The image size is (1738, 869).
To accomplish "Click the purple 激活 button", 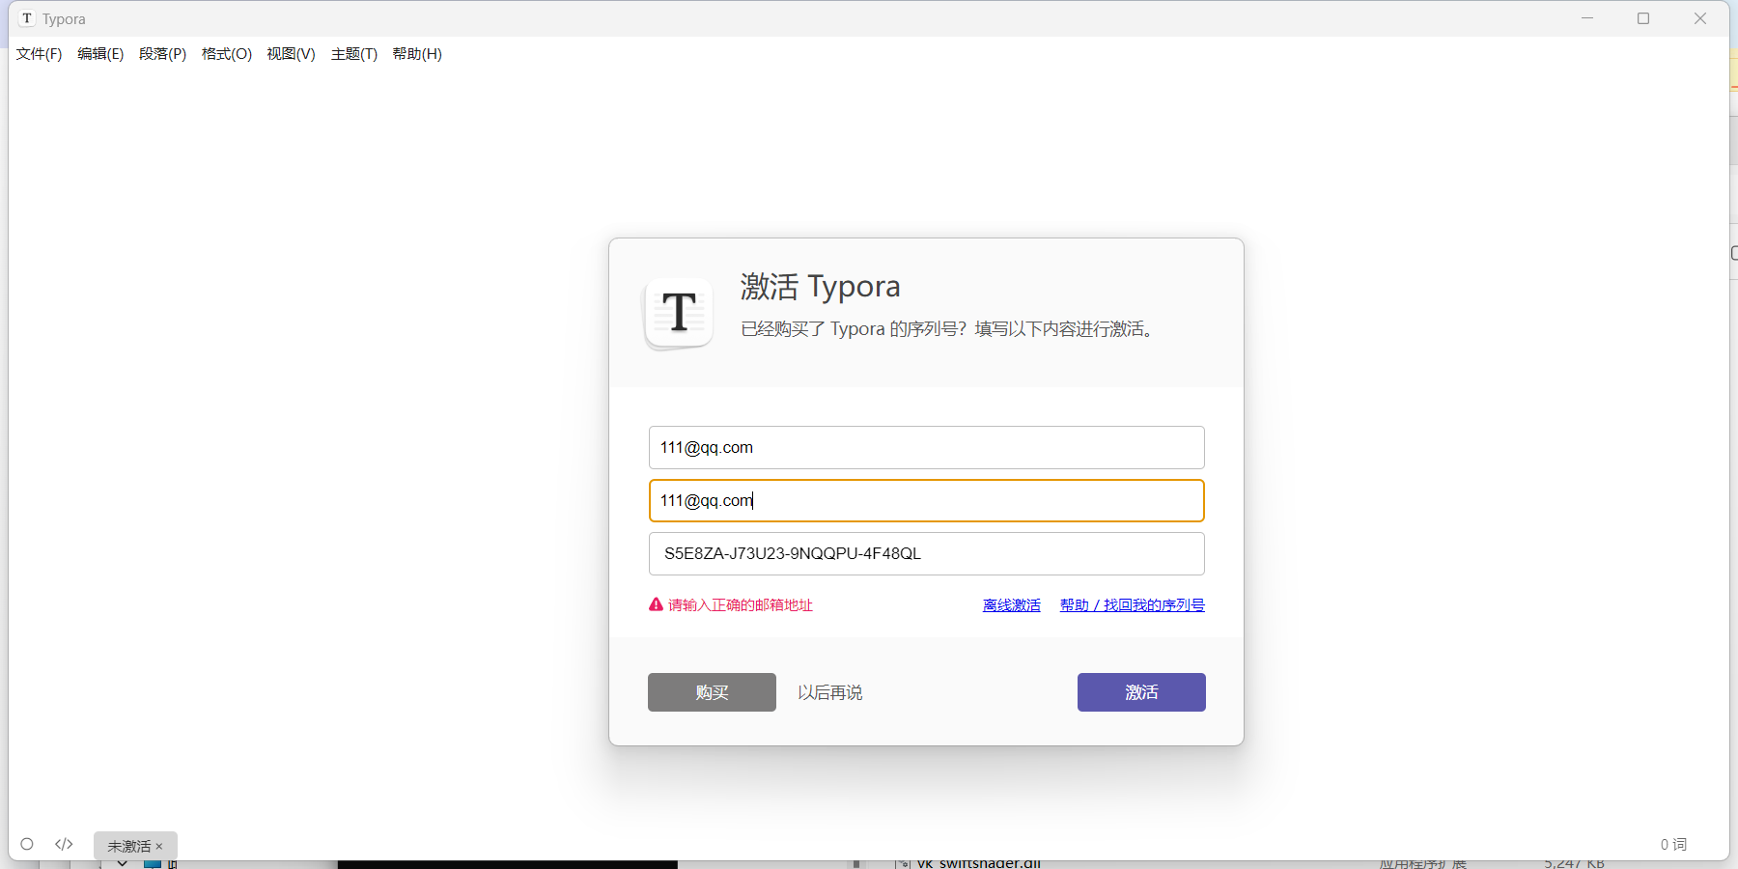I will 1141,692.
